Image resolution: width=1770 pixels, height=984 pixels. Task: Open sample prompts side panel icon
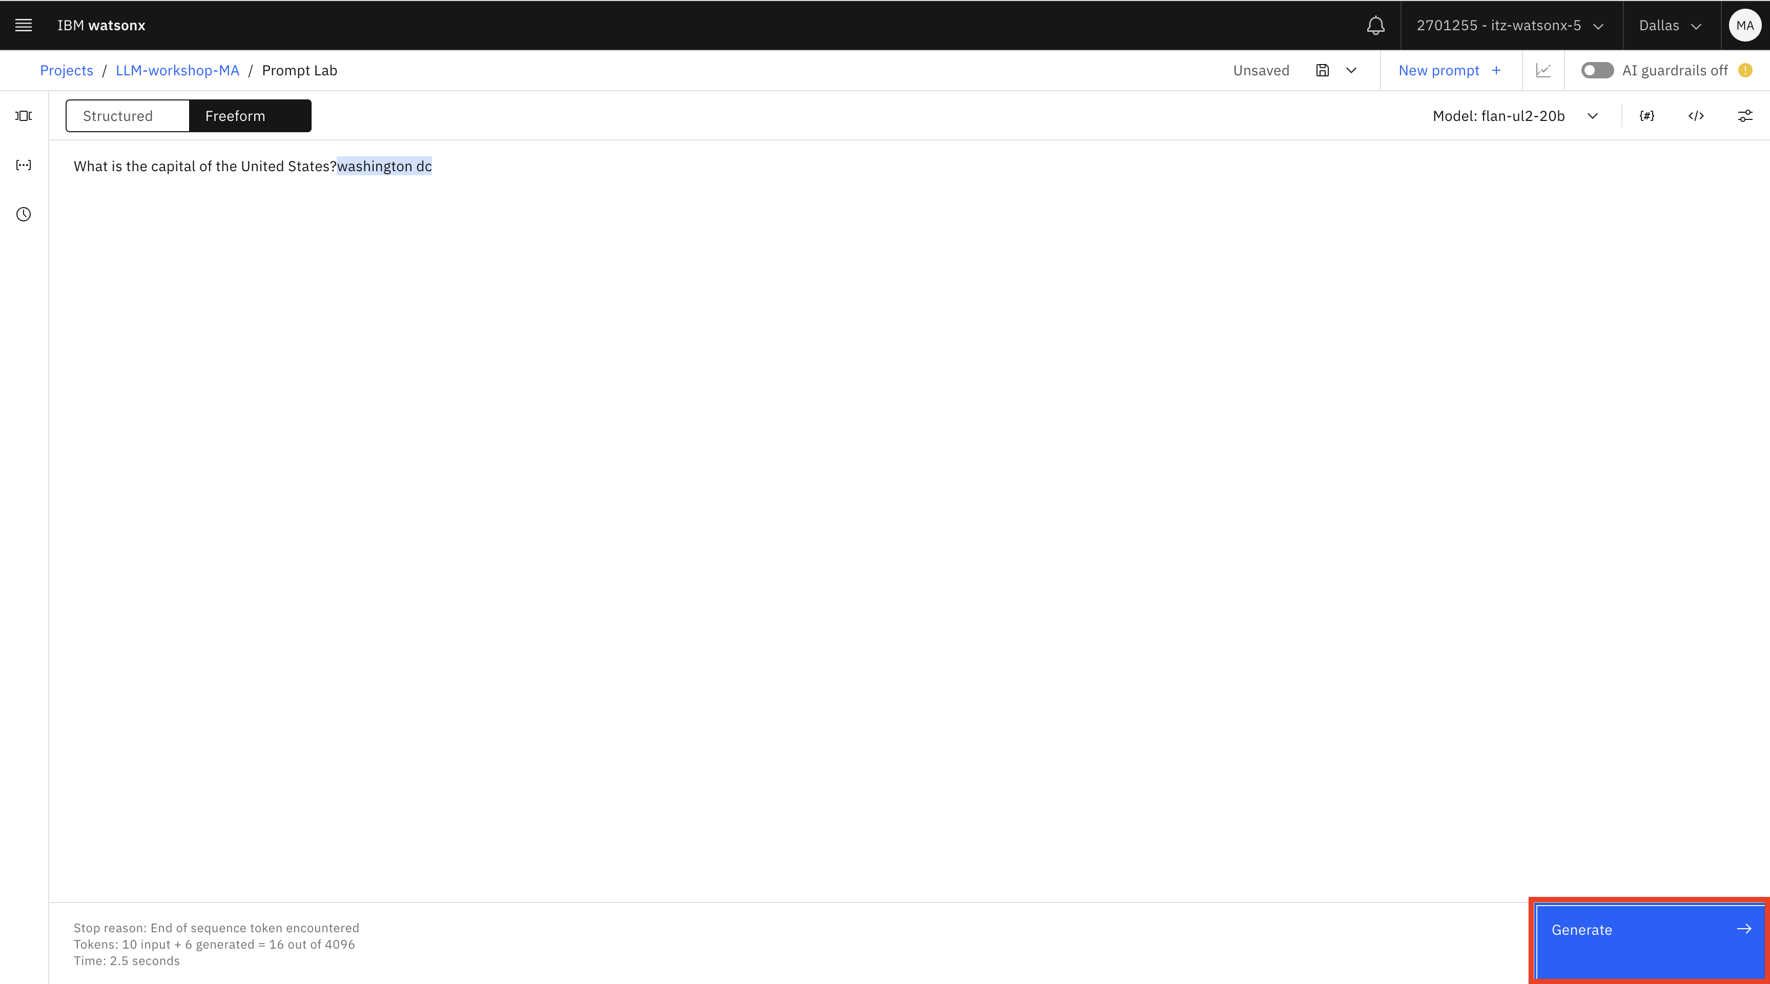pos(24,115)
